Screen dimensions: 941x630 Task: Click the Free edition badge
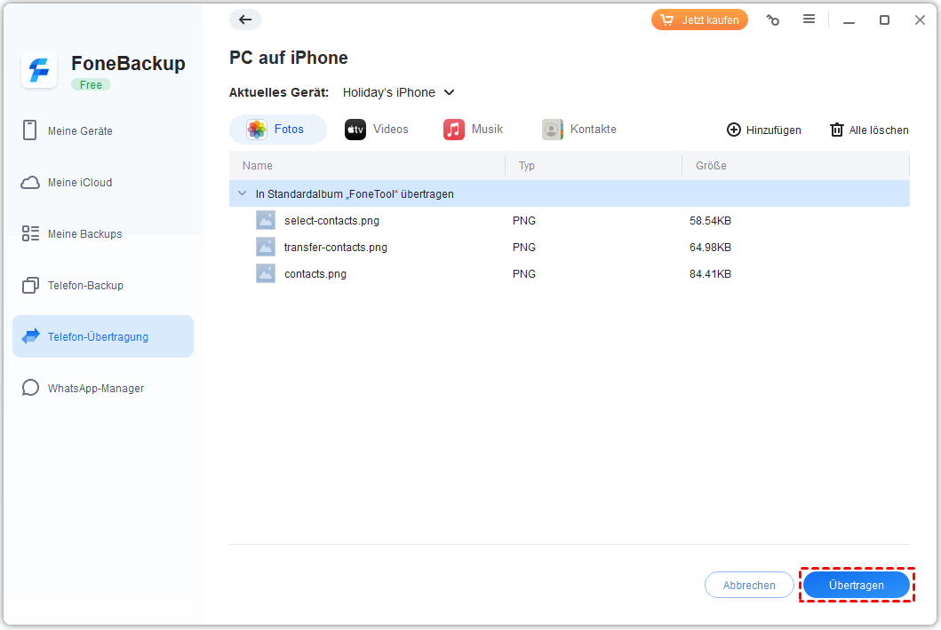91,85
